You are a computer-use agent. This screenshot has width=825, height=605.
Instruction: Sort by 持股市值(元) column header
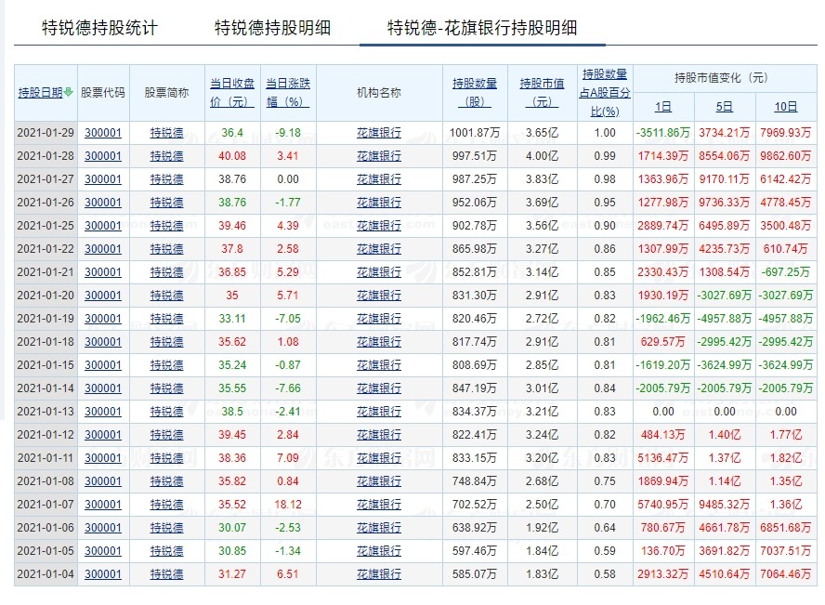point(542,93)
